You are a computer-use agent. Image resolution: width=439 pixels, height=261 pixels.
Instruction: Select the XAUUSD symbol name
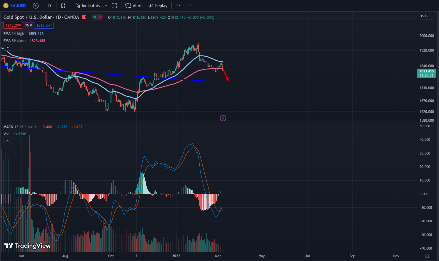pos(17,5)
